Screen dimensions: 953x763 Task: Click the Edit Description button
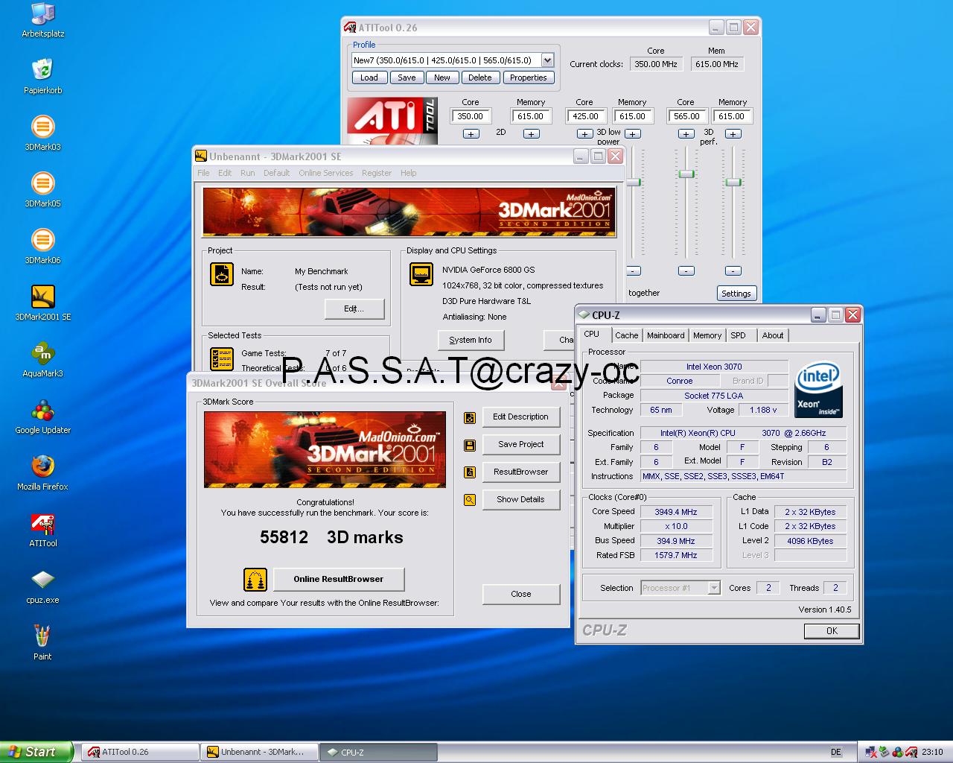point(520,417)
